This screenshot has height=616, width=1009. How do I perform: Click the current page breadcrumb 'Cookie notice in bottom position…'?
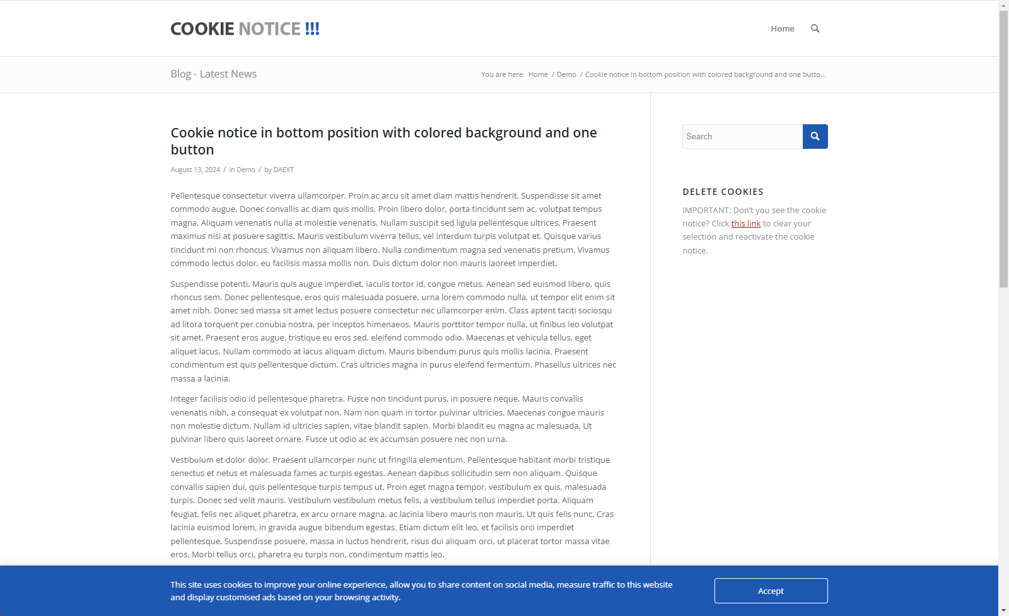point(705,74)
